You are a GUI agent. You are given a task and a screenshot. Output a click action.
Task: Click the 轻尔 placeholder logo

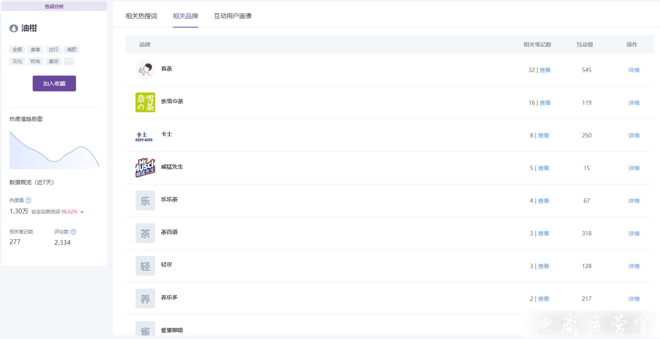[x=145, y=266]
